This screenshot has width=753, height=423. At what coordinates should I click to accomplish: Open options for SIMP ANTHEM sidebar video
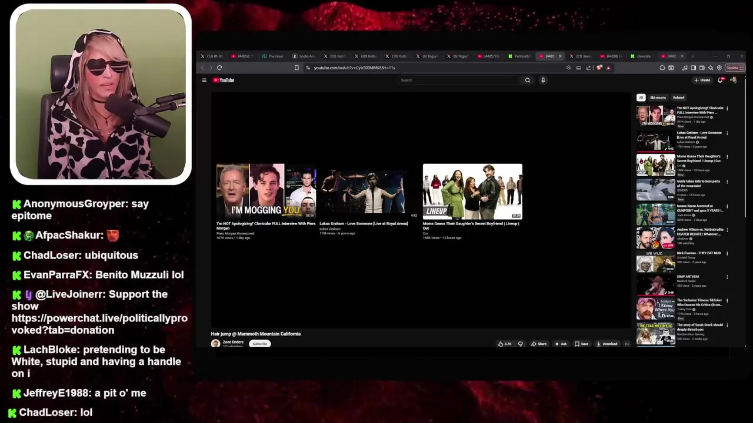click(727, 277)
